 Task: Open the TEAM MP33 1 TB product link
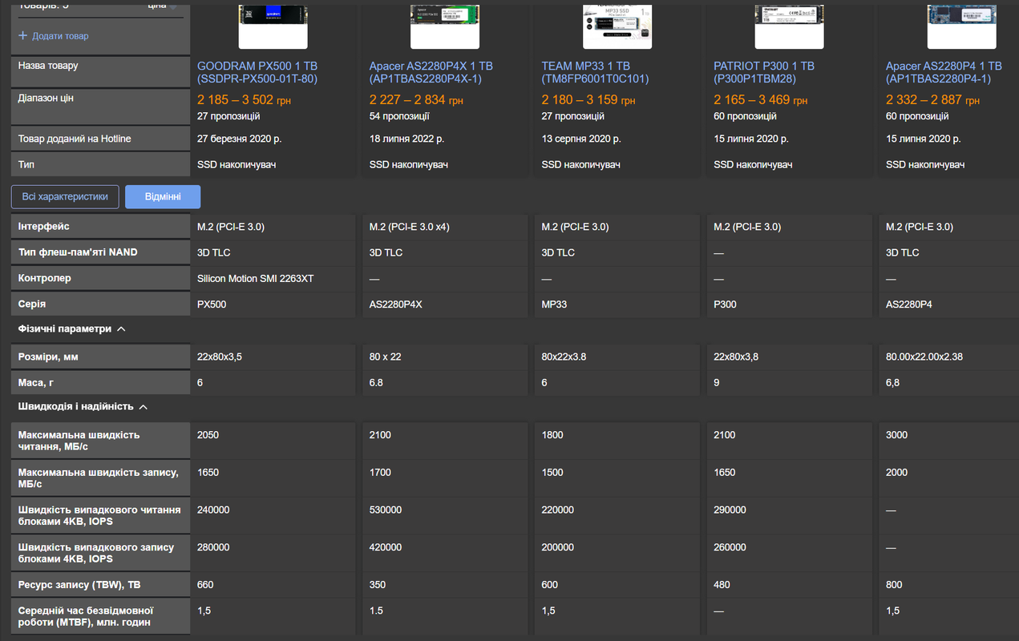click(x=595, y=72)
